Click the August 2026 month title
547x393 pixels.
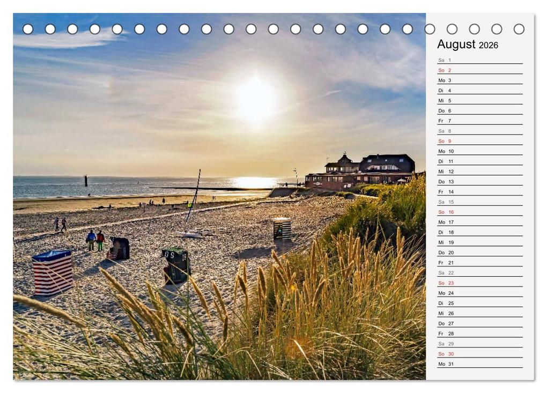(x=468, y=46)
